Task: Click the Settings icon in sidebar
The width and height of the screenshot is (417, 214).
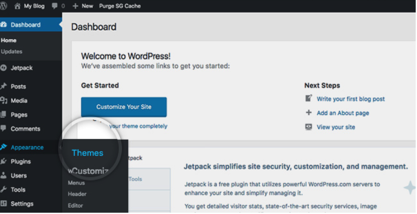Action: 3,204
